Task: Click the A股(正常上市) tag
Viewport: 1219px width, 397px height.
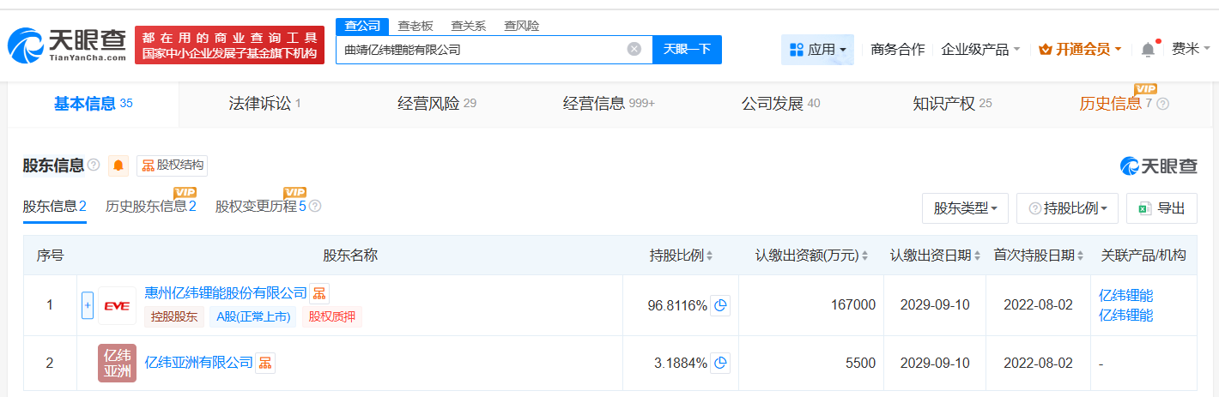Action: coord(253,317)
